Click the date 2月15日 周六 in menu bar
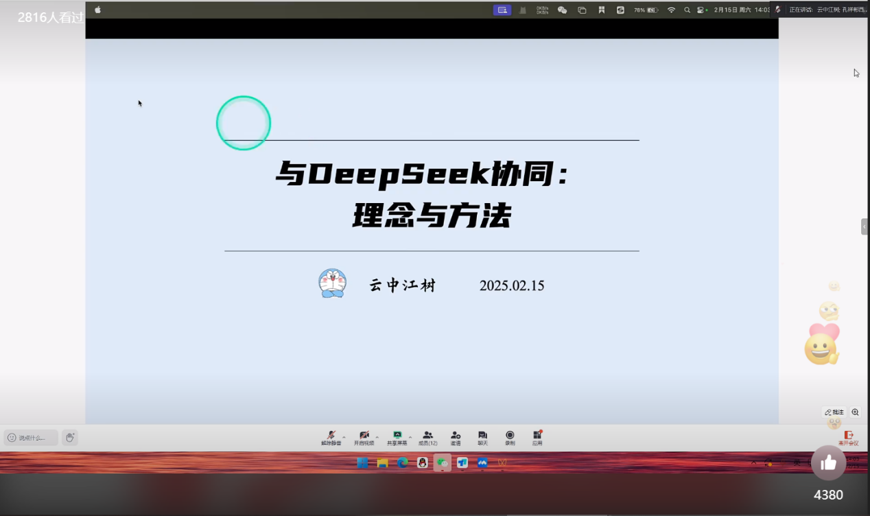Viewport: 870px width, 516px height. (x=733, y=10)
